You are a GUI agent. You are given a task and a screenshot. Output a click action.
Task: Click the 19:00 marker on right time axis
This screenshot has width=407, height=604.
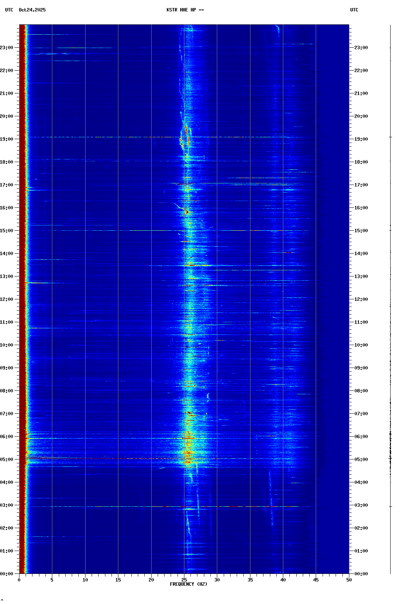pos(361,139)
